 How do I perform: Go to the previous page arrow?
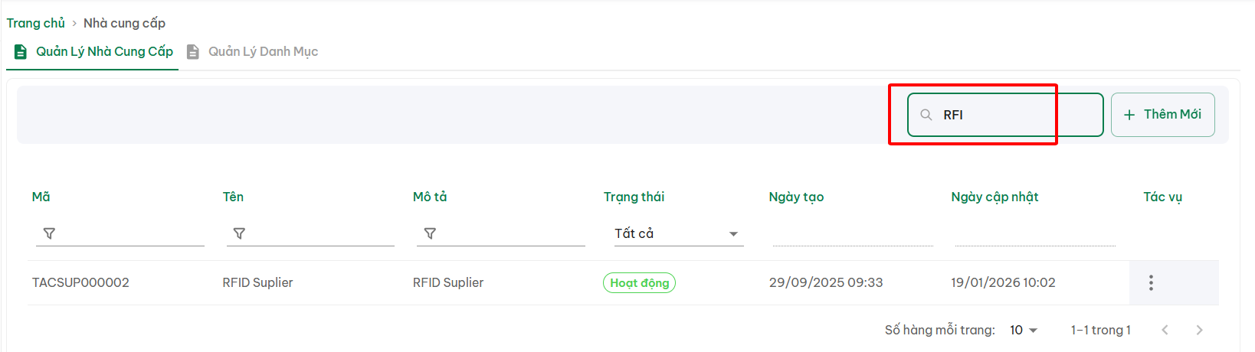1165,330
